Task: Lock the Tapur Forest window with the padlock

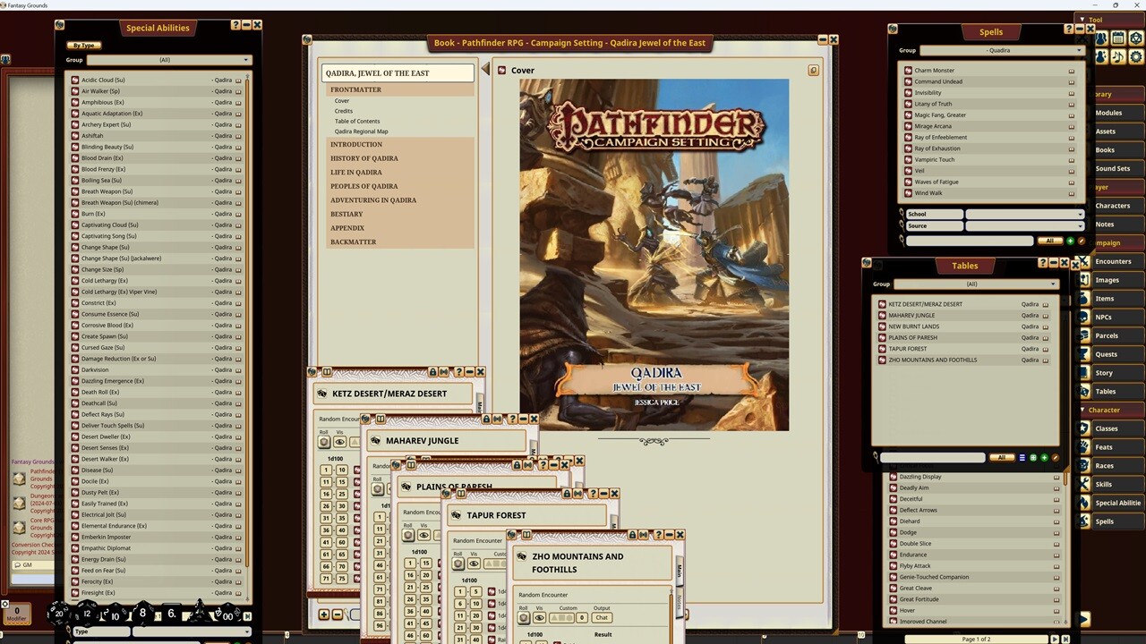Action: point(567,493)
